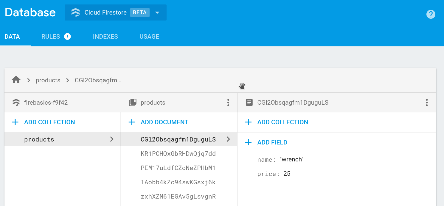The image size is (444, 206).
Task: Click the plus icon beside ADD FIELD
Action: [x=248, y=142]
